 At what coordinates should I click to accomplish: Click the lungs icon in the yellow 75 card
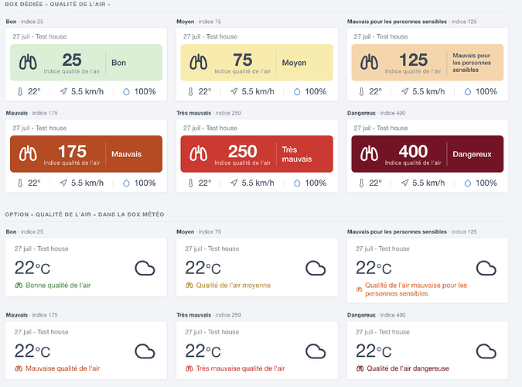199,63
